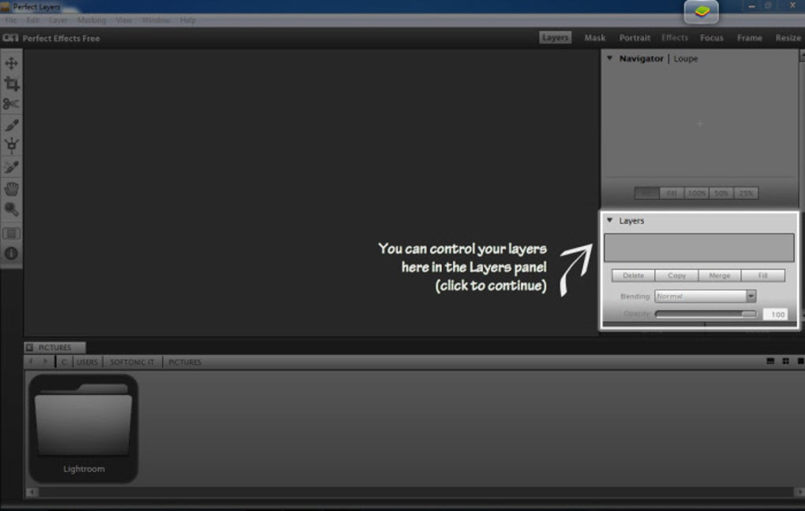Click the Fill layer button
The image size is (805, 511).
coord(763,275)
